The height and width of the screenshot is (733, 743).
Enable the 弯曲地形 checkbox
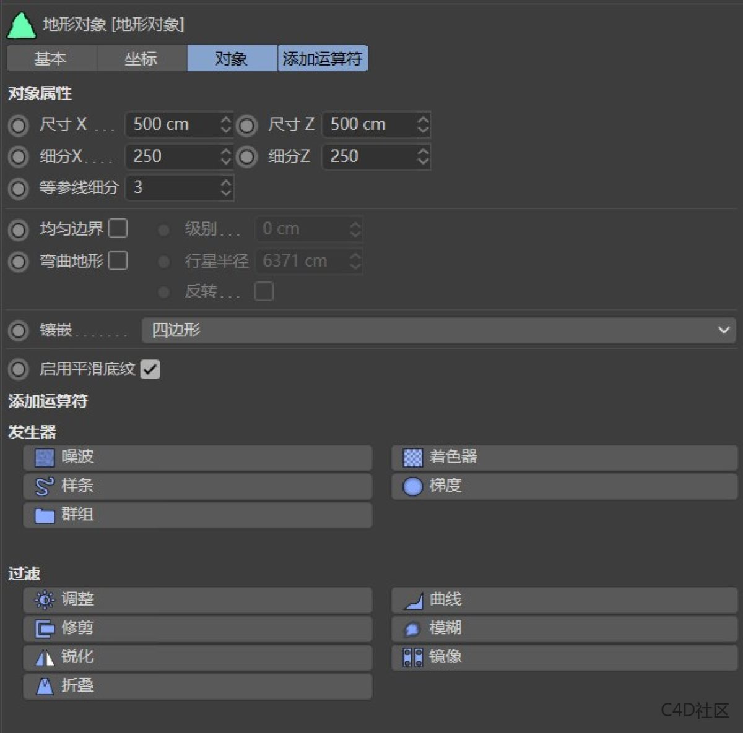click(x=118, y=260)
